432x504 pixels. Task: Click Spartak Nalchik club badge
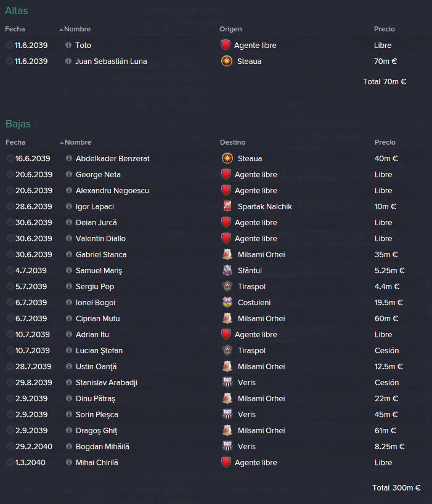[x=227, y=206]
